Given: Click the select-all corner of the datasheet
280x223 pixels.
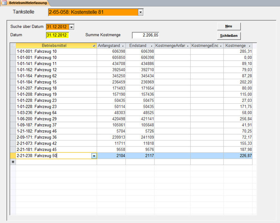Looking at the screenshot, I should point(13,46).
